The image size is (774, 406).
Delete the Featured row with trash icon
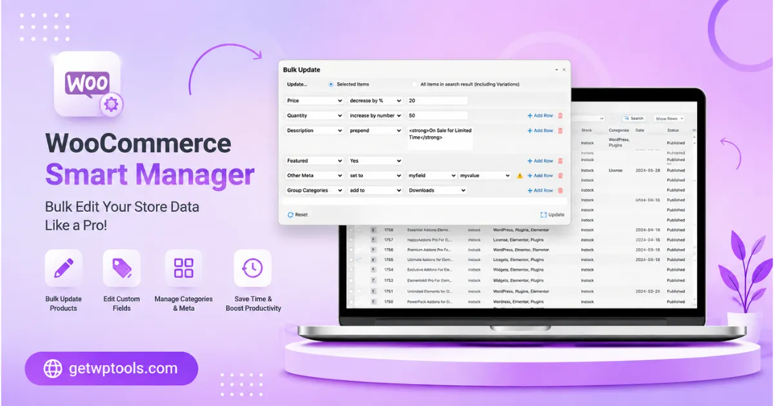tap(560, 161)
